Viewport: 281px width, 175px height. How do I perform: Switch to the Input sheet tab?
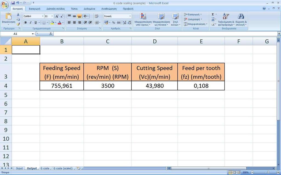pyautogui.click(x=19, y=168)
